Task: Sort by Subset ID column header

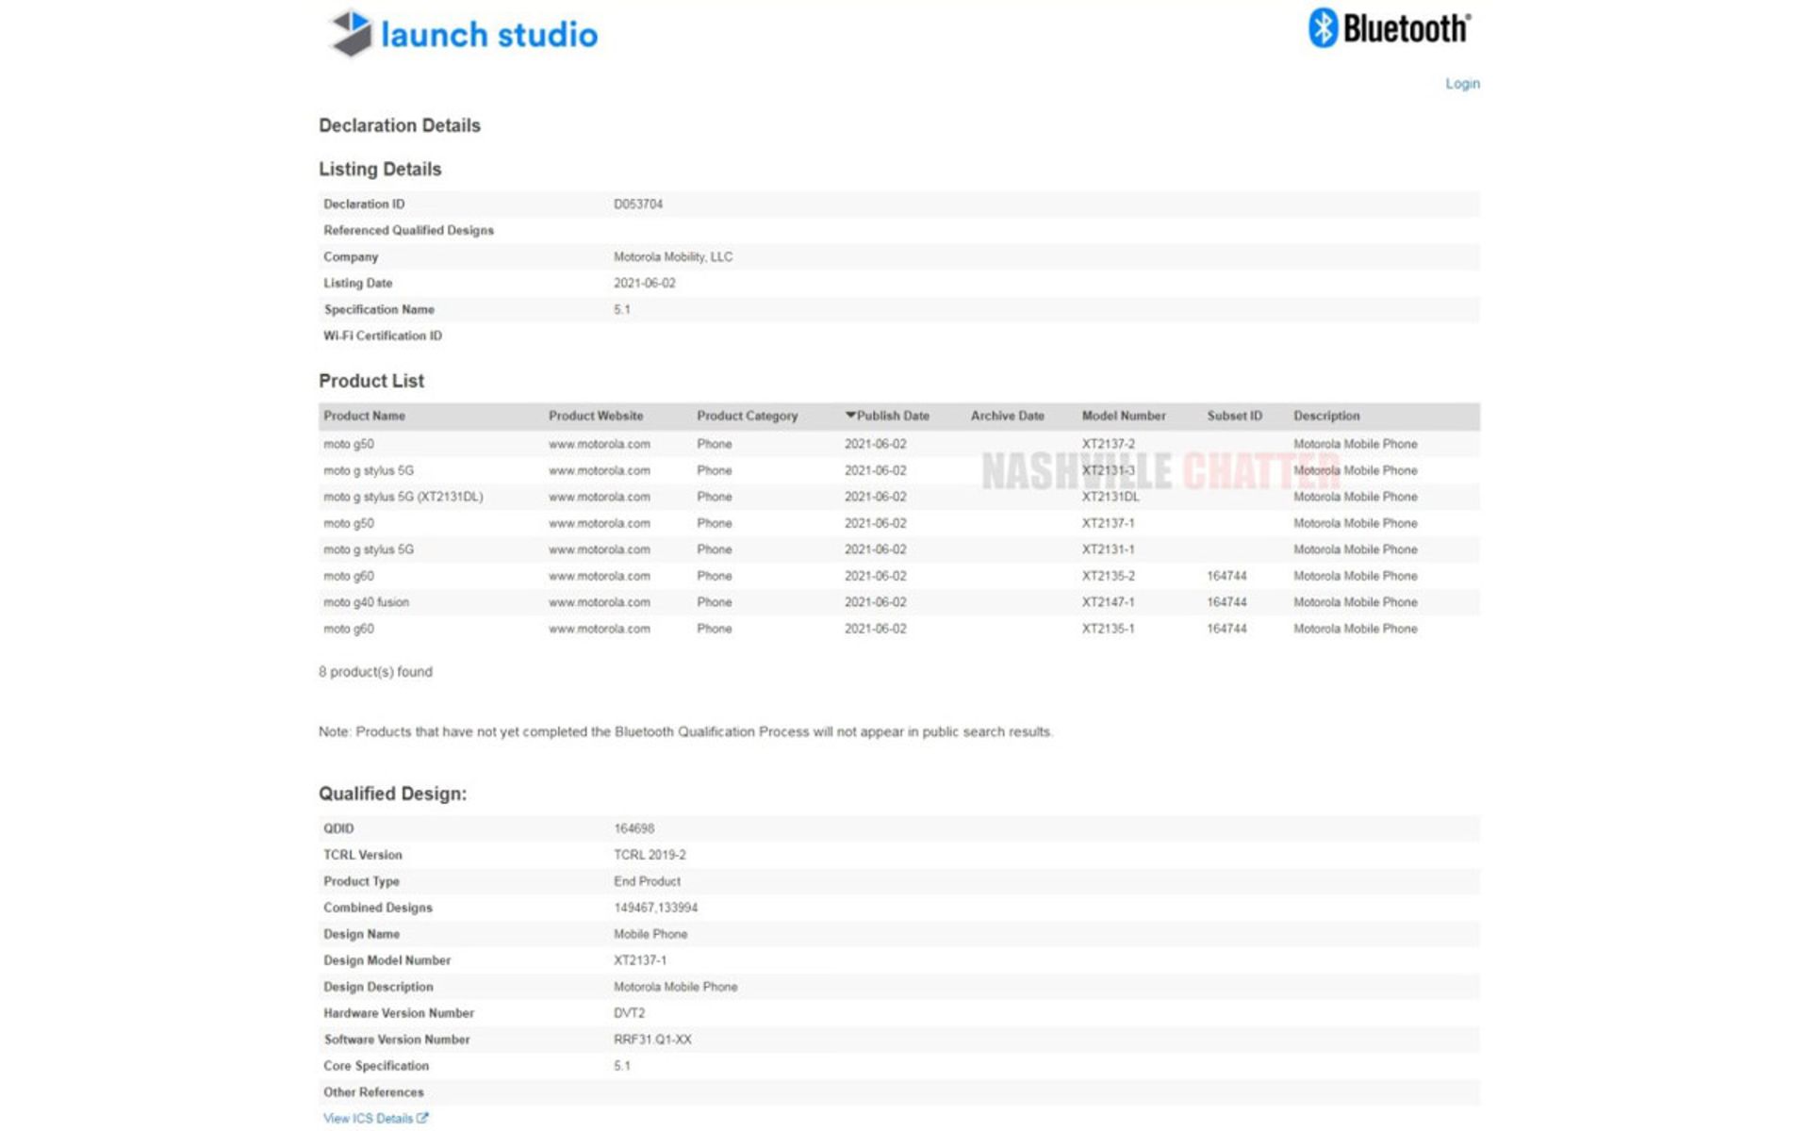Action: (1234, 416)
